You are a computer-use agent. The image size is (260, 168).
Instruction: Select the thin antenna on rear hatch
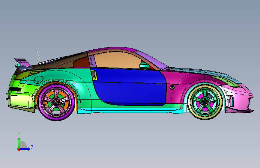tap(38, 55)
